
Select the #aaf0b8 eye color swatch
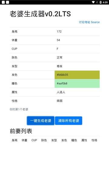click(x=77, y=84)
